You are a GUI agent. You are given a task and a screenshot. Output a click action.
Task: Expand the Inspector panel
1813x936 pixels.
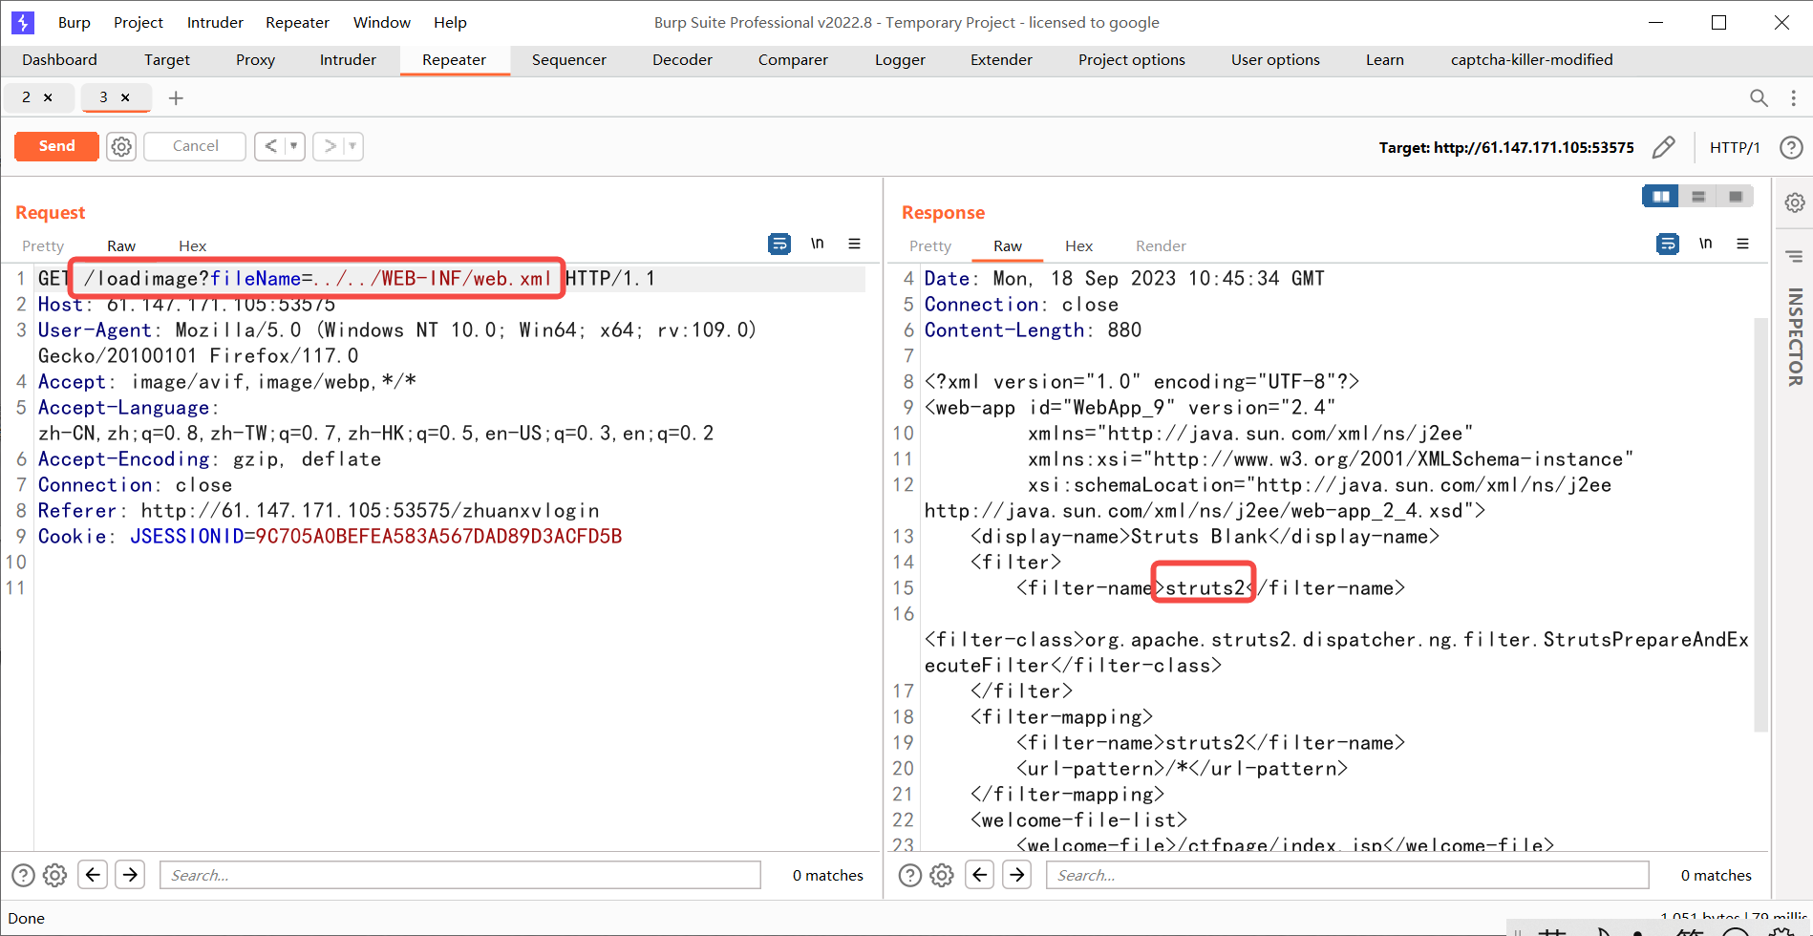[x=1795, y=338]
